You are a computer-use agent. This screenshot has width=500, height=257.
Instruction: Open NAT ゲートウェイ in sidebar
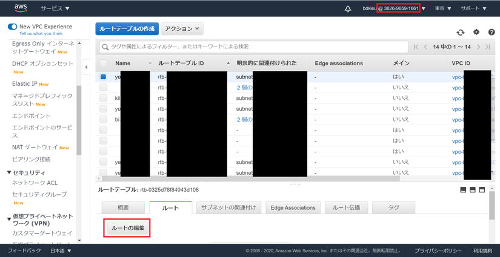pyautogui.click(x=35, y=148)
